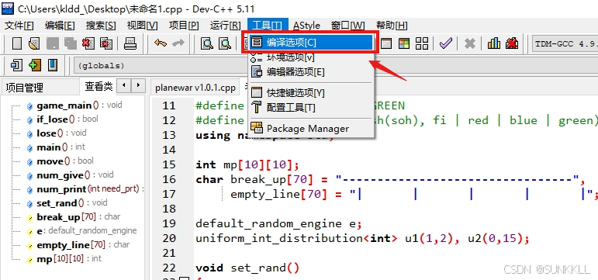Choose 快捷键选项[Y] menu entry

[310, 93]
